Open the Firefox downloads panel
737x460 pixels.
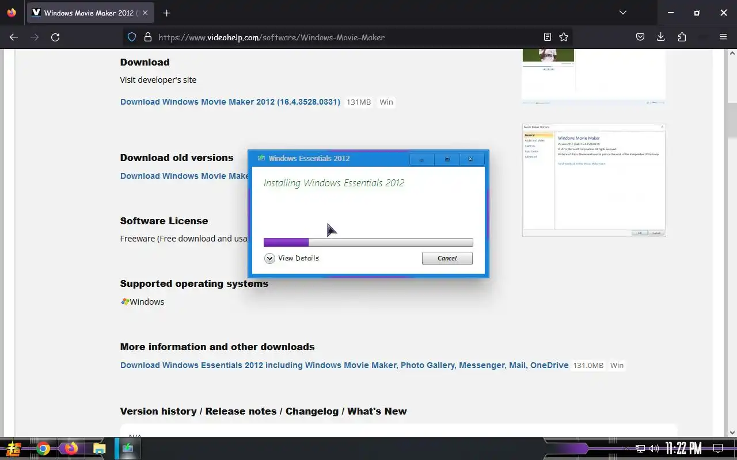click(x=660, y=37)
